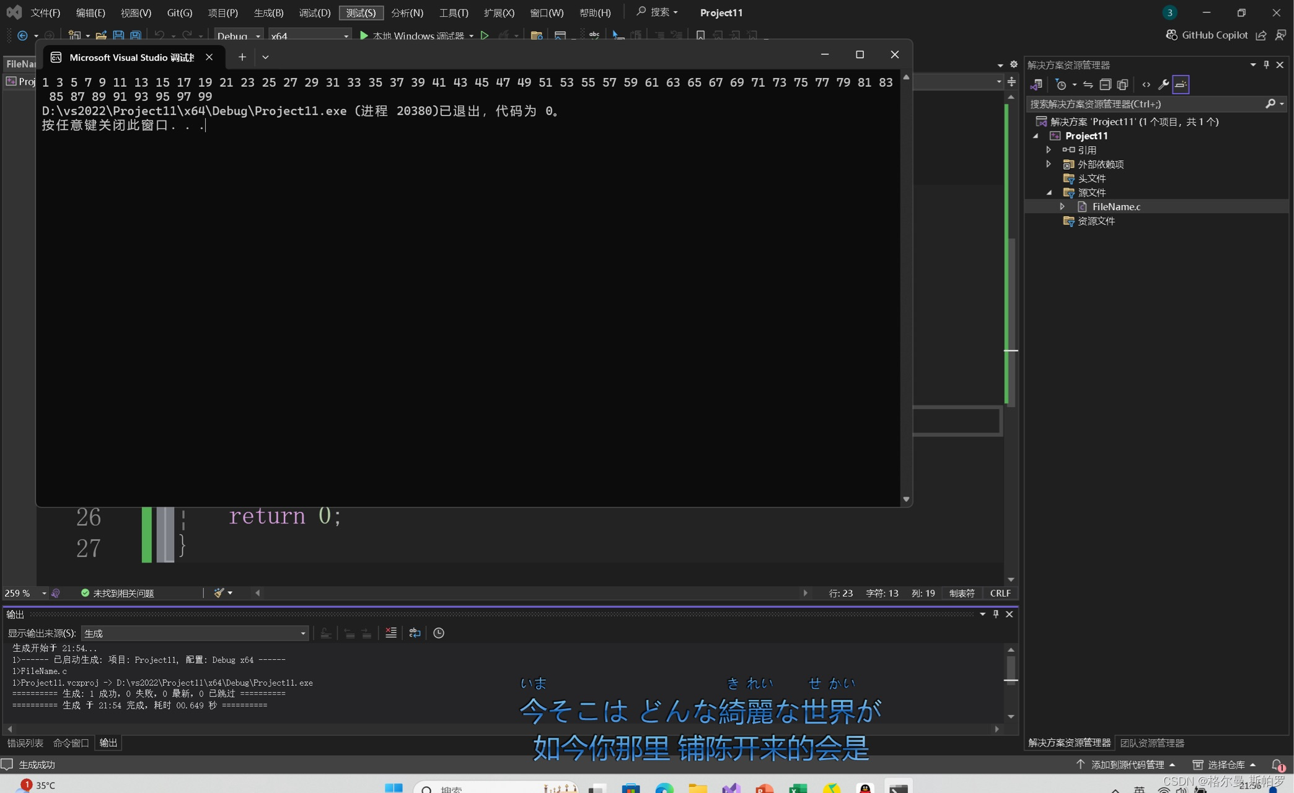Click the notifications badge showing 3
The image size is (1294, 793).
[1169, 12]
